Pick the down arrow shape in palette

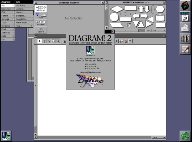pyautogui.click(x=147, y=9)
